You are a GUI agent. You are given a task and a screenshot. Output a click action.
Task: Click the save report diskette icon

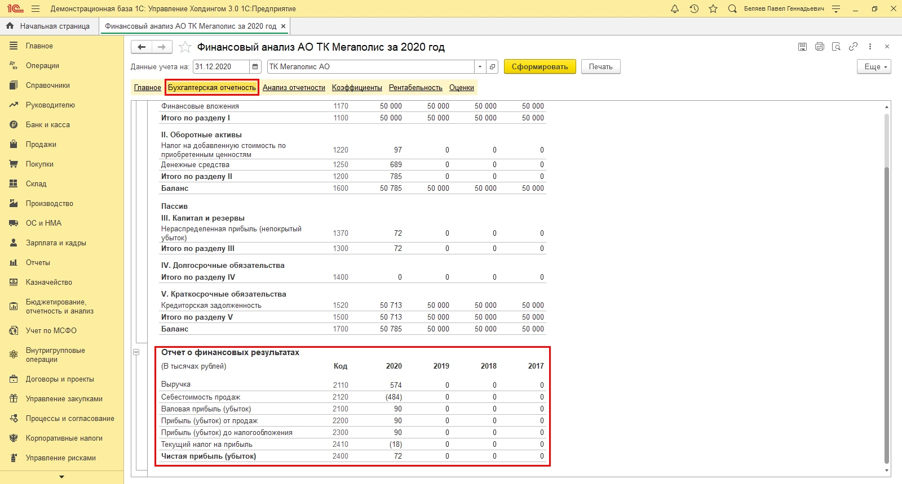click(802, 47)
